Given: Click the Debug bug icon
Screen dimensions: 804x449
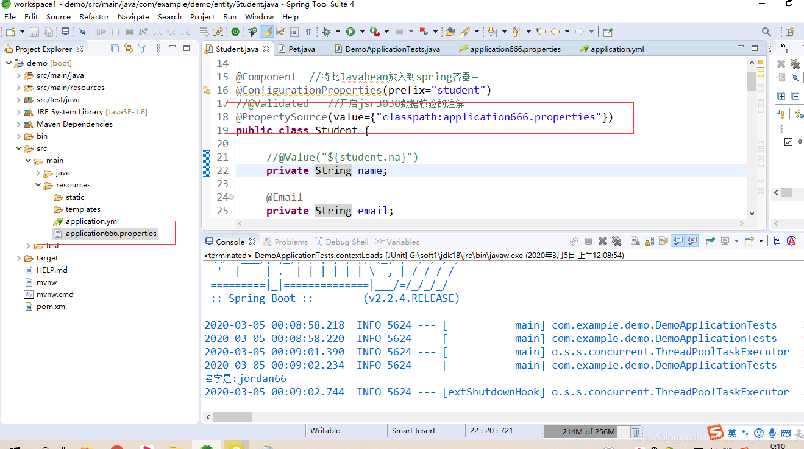Looking at the screenshot, I should (326, 32).
